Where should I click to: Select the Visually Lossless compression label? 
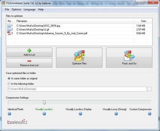tap(44, 109)
